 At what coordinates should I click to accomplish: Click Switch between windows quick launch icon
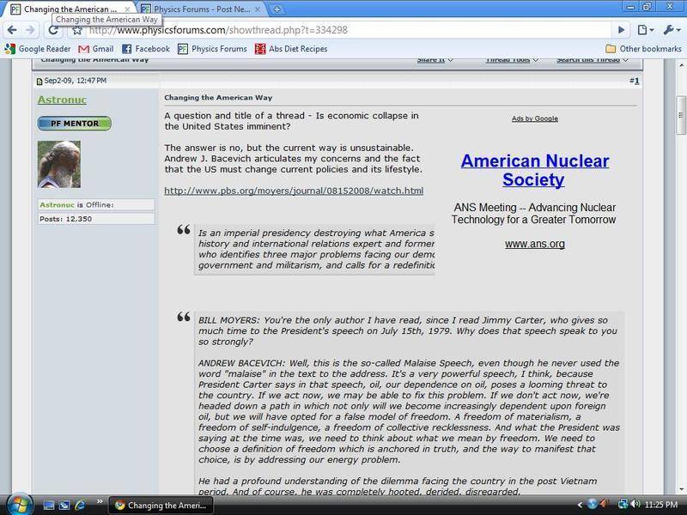coord(64,506)
